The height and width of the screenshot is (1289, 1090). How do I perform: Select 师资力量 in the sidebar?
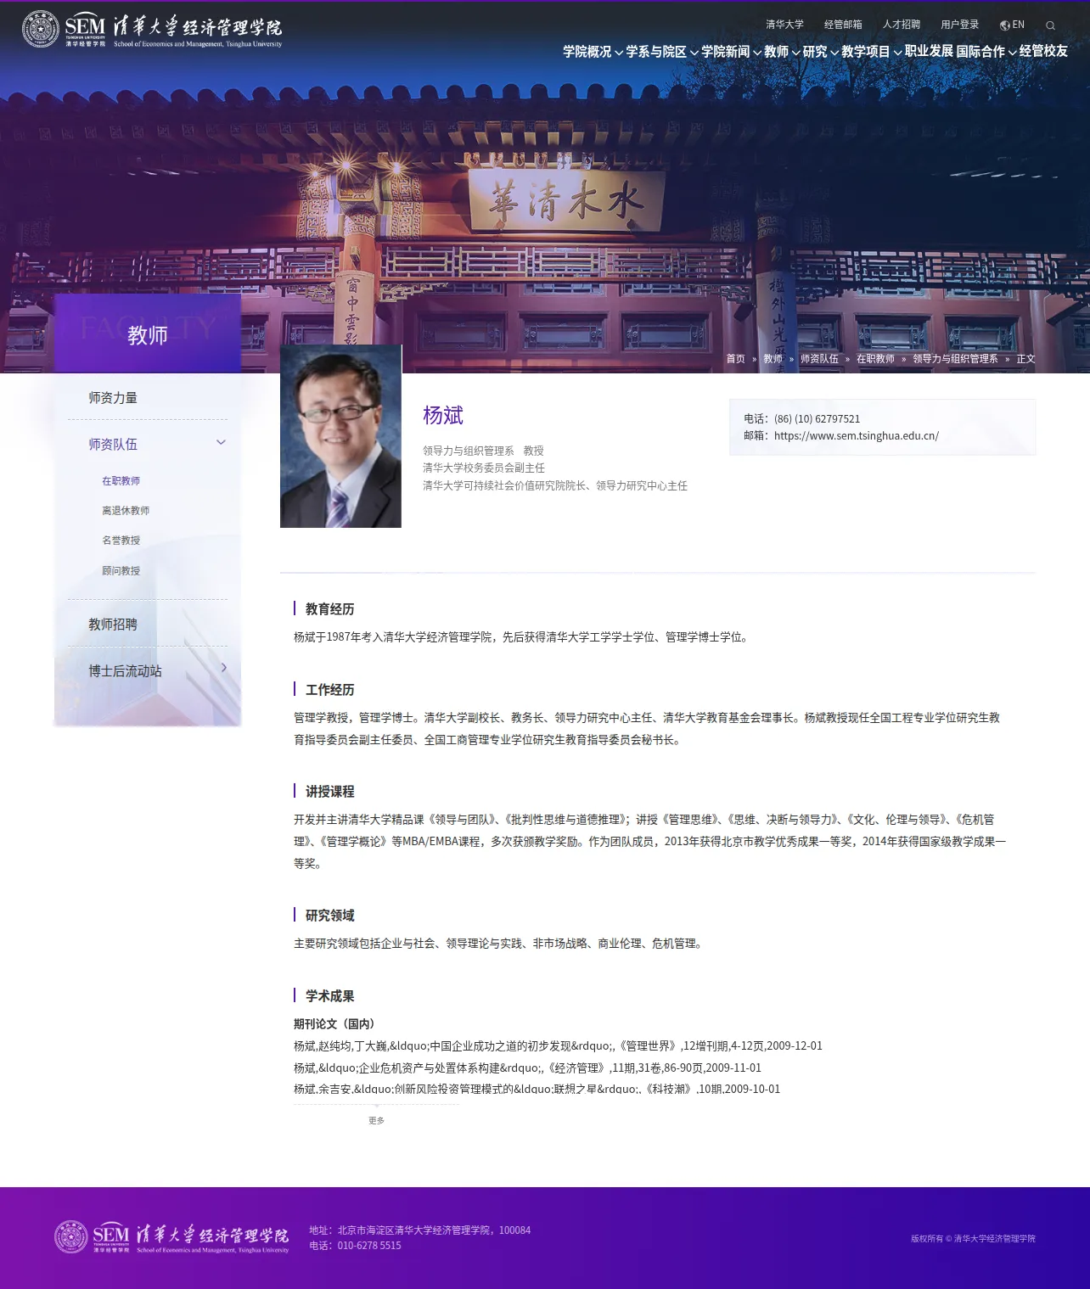[x=113, y=398]
